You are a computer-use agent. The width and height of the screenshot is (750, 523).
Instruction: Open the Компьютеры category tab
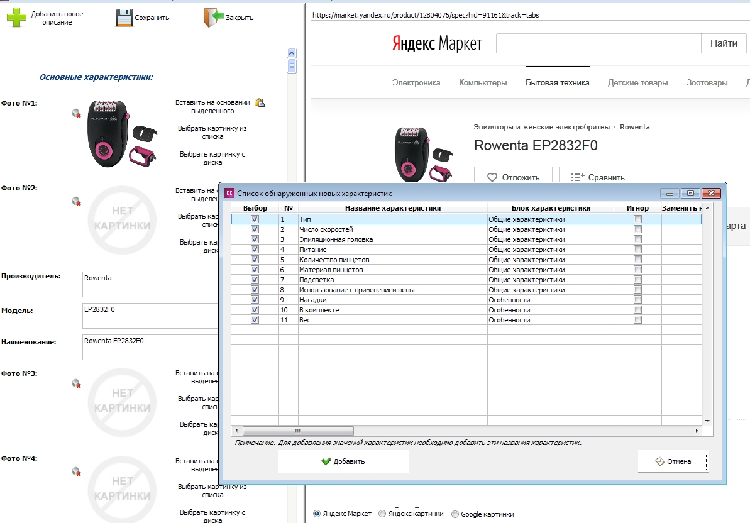point(483,83)
